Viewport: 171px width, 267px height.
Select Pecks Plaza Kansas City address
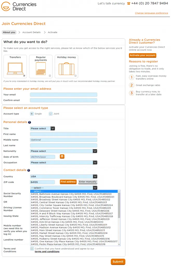(x=74, y=244)
